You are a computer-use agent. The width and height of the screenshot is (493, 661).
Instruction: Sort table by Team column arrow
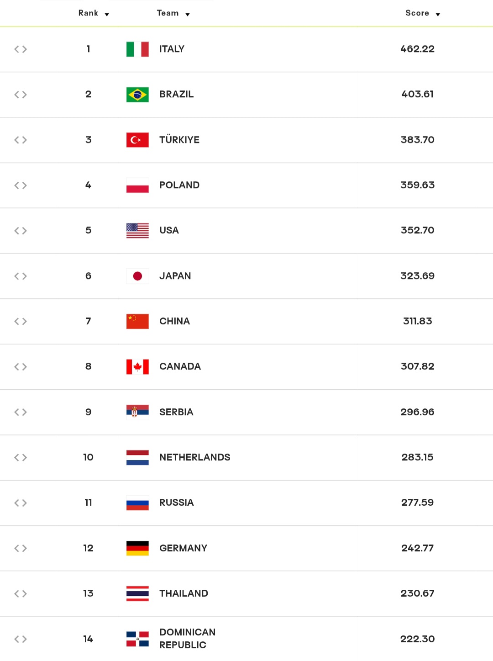pos(188,15)
